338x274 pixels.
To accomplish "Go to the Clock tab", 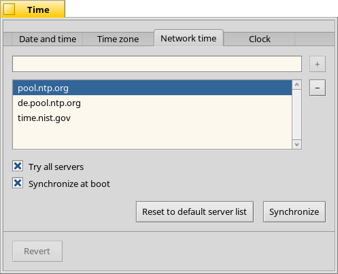I will click(x=260, y=39).
